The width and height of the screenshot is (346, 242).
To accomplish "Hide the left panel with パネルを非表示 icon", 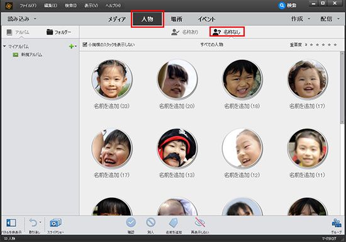I will [x=11, y=222].
